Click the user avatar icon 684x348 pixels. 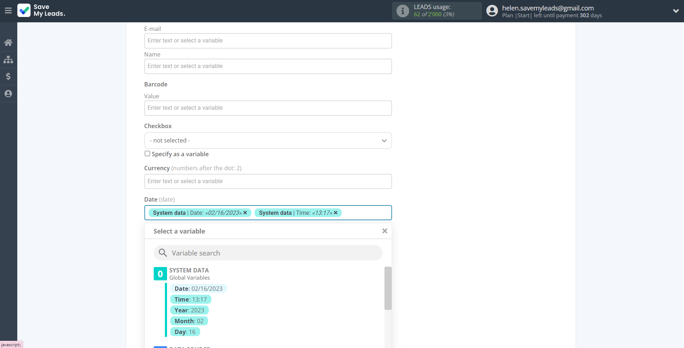pyautogui.click(x=492, y=11)
